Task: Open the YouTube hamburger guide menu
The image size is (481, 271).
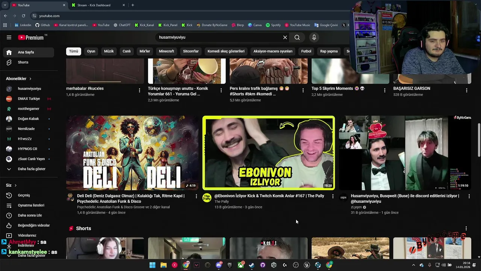Action: [9, 37]
